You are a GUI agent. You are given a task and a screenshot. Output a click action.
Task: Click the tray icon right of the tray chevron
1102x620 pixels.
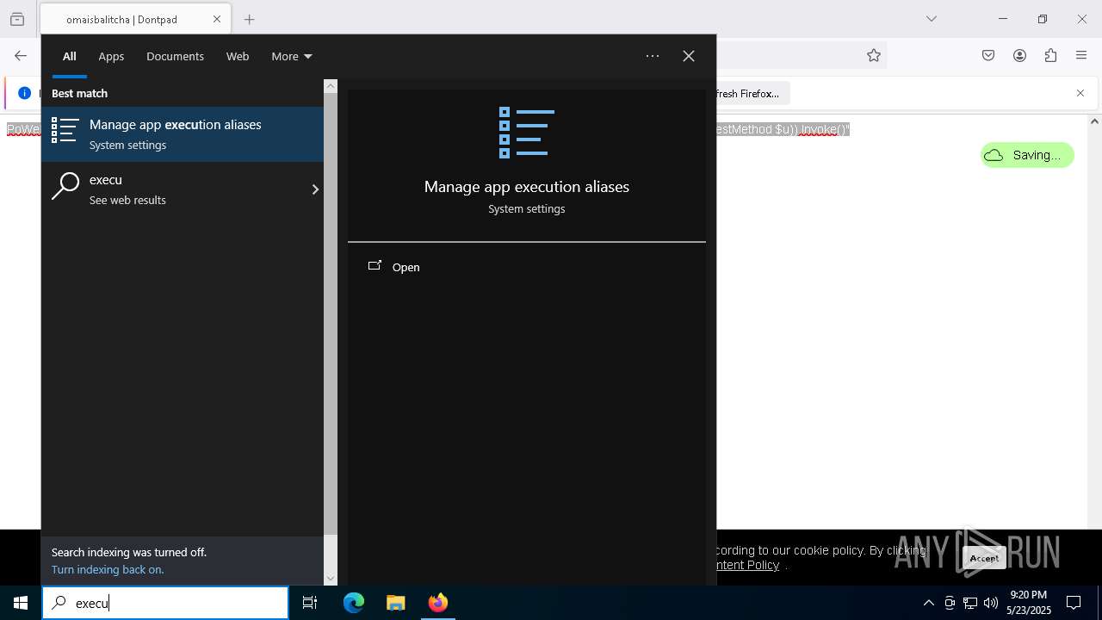tap(950, 603)
